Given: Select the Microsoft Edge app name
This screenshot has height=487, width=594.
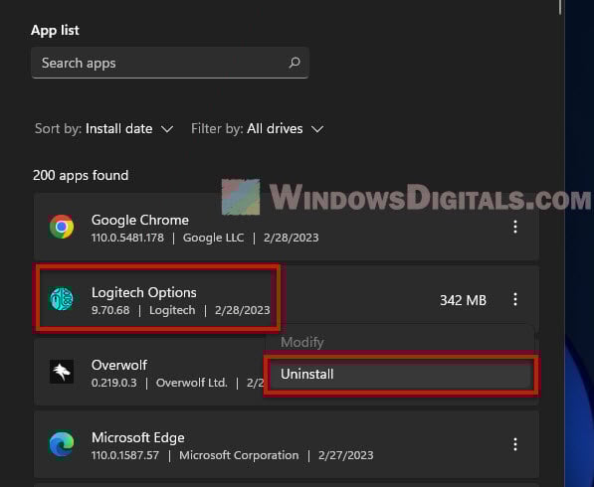Looking at the screenshot, I should tap(138, 438).
